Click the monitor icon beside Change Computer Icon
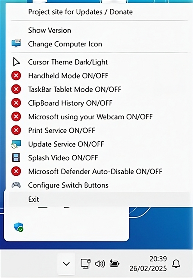The image size is (193, 278). click(16, 43)
